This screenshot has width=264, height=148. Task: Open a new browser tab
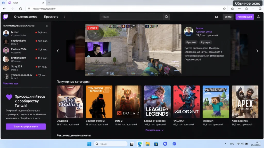pyautogui.click(x=49, y=3)
